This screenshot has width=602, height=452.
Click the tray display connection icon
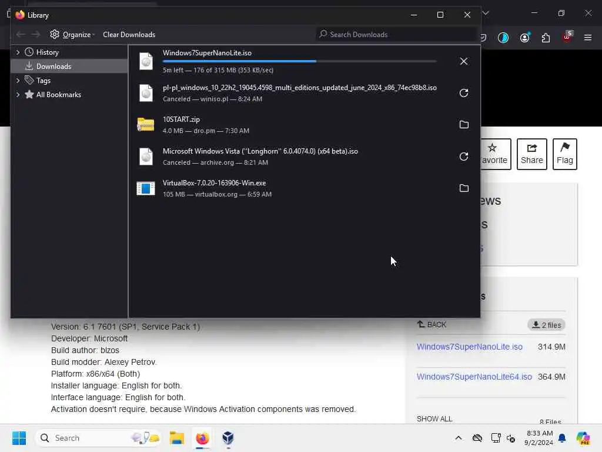coord(496,438)
